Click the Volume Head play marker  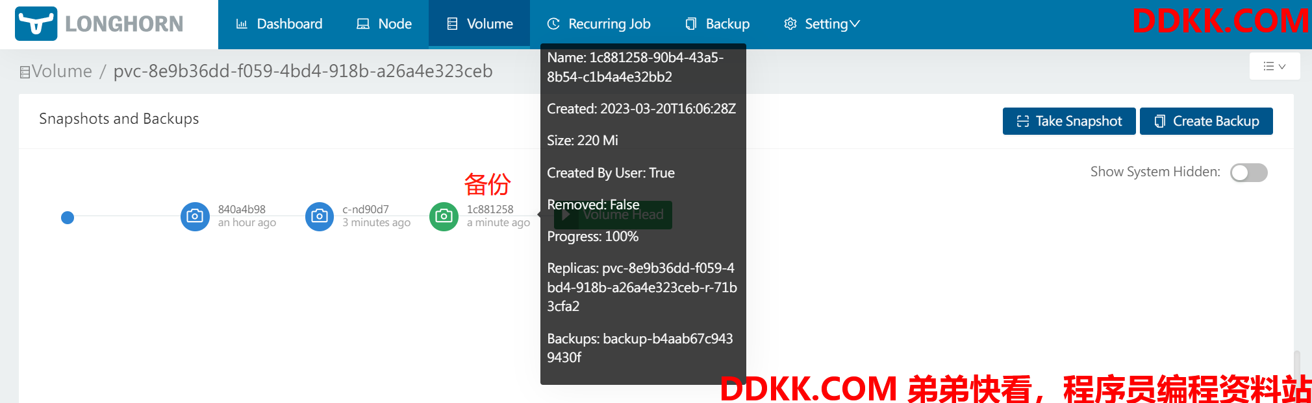(x=566, y=214)
